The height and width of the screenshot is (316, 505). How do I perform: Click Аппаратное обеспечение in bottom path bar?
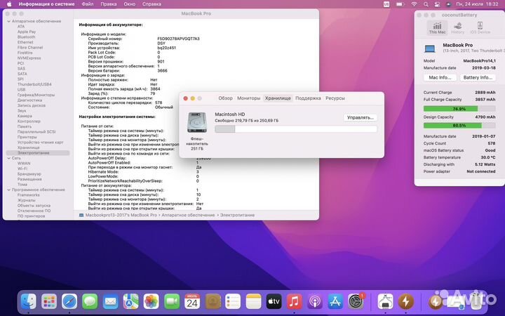tap(188, 215)
